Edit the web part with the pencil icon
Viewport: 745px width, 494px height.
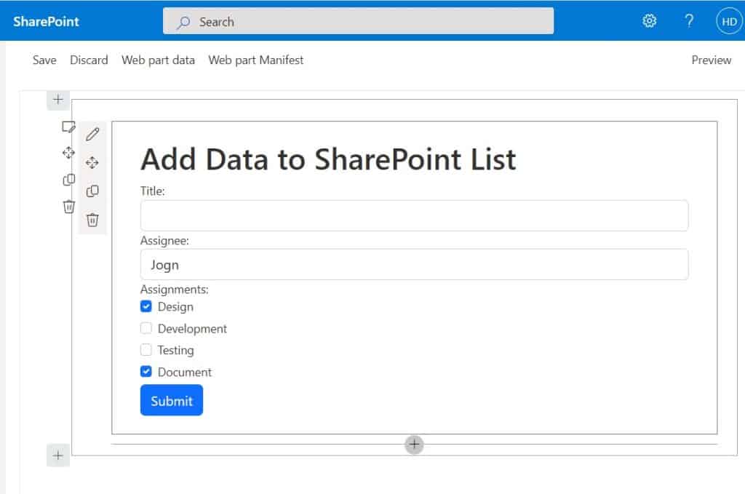point(92,135)
